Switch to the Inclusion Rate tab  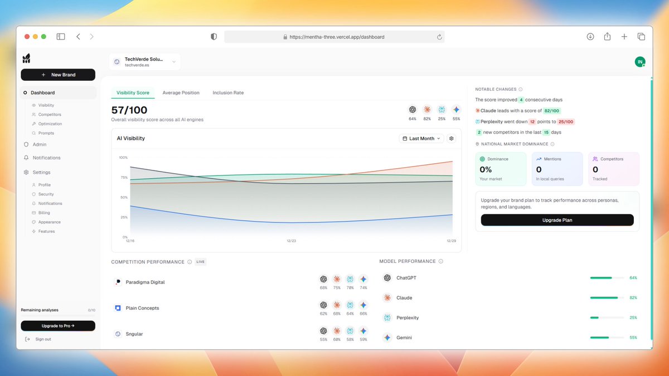[x=228, y=92]
